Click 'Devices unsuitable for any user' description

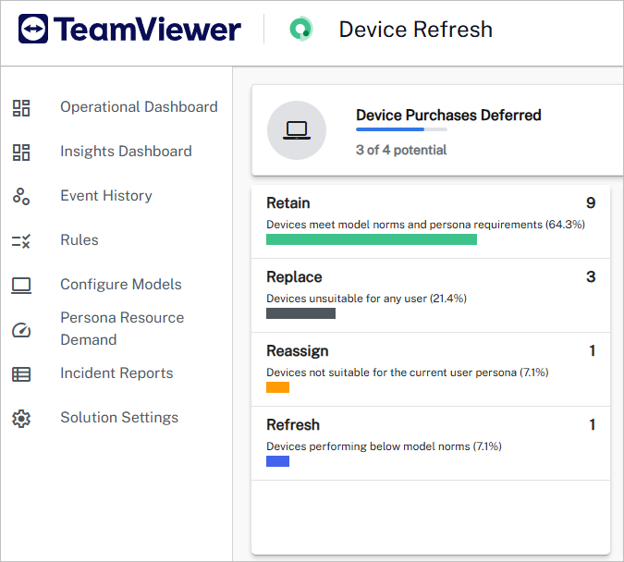pyautogui.click(x=366, y=299)
